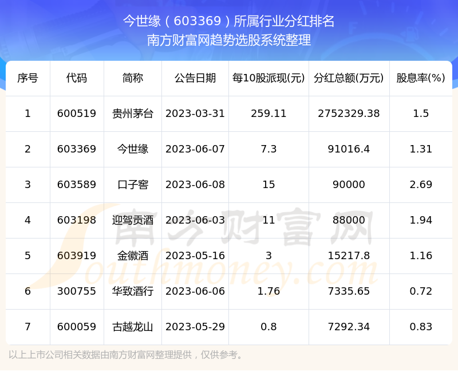Select stock code 603369

click(77, 149)
